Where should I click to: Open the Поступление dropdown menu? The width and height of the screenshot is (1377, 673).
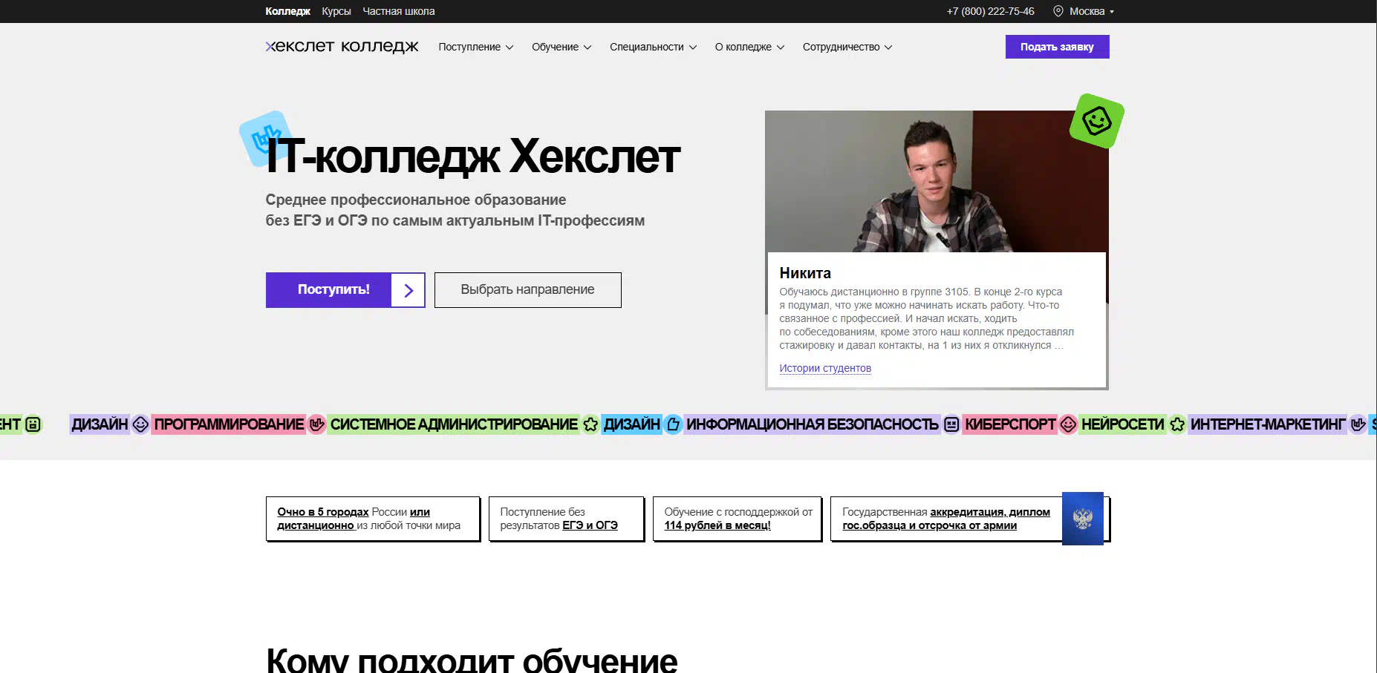pyautogui.click(x=476, y=47)
